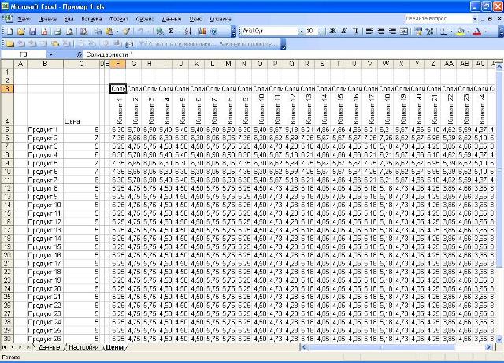This screenshot has width=504, height=363.
Task: Jump to first sheet tab arrow
Action: [x=4, y=347]
